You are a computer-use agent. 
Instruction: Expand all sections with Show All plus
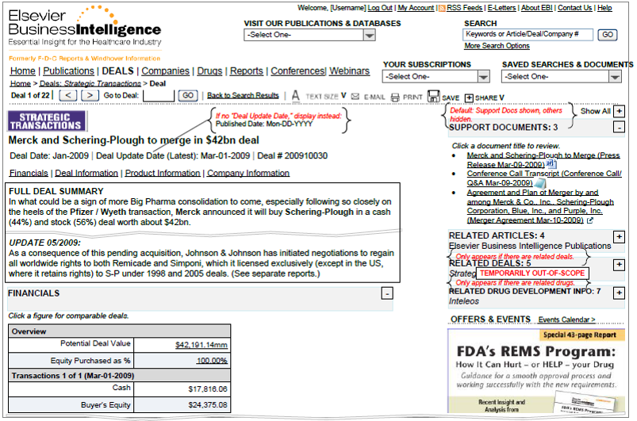point(619,111)
